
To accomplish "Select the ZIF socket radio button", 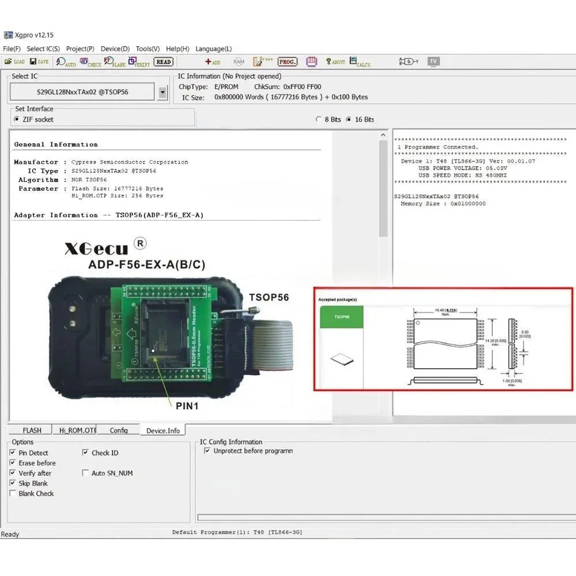I will click(x=17, y=119).
